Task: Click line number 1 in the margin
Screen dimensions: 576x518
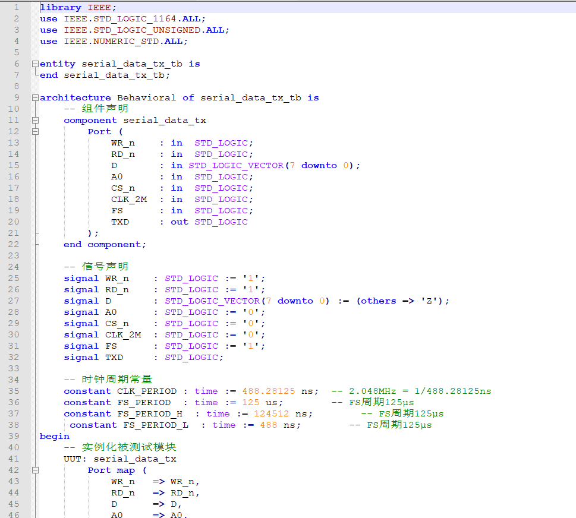Action: tap(15, 8)
